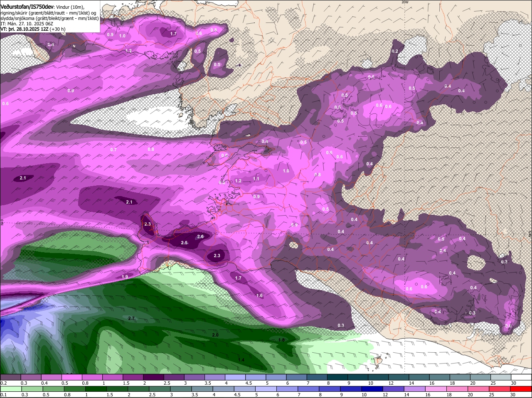Click the '1.6' value on the map
The height and width of the screenshot is (398, 532).
point(259,296)
